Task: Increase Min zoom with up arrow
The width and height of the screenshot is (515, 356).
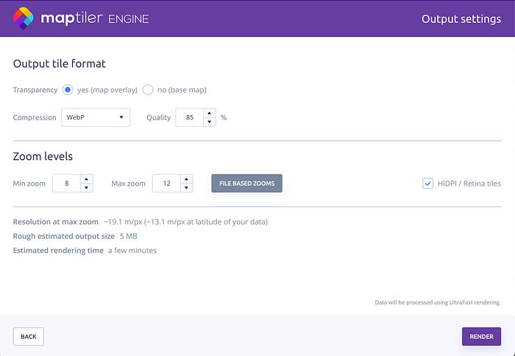Action: click(x=86, y=179)
